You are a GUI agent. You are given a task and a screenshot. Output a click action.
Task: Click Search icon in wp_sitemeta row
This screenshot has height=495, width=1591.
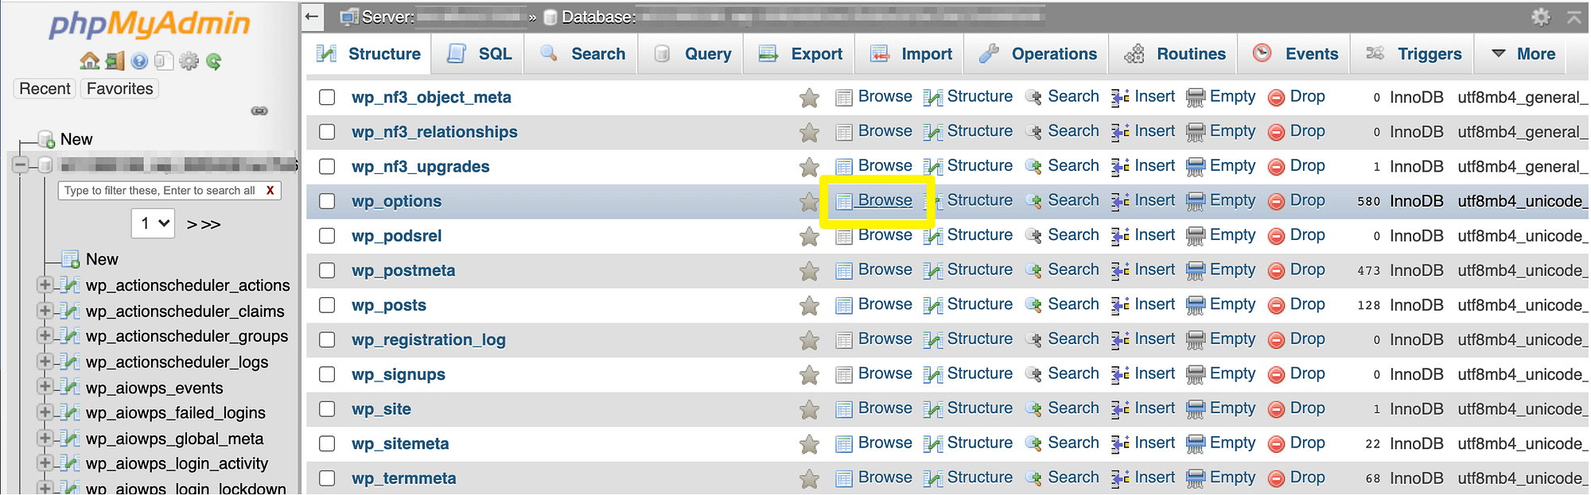[x=1033, y=444]
